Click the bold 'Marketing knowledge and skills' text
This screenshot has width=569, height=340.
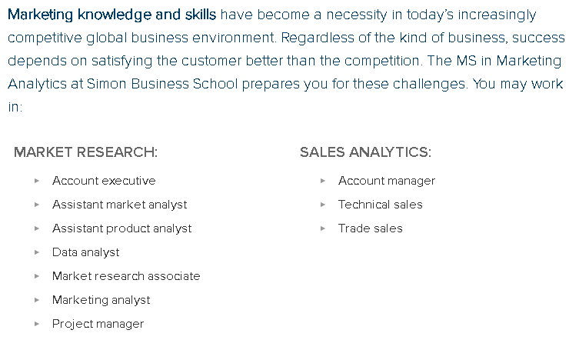click(x=111, y=15)
